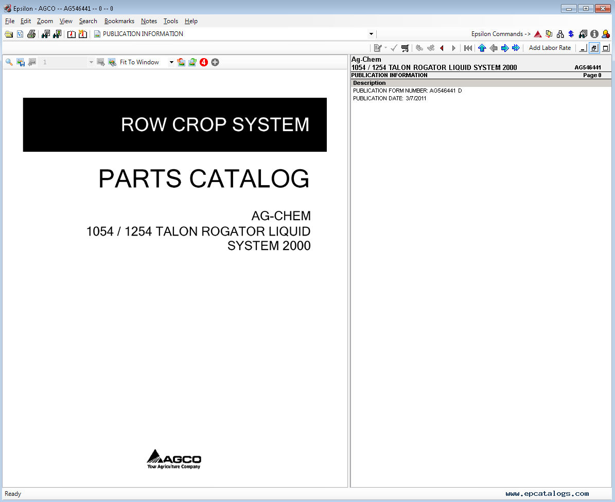Open the information icon near Epsilon Commands

click(594, 34)
